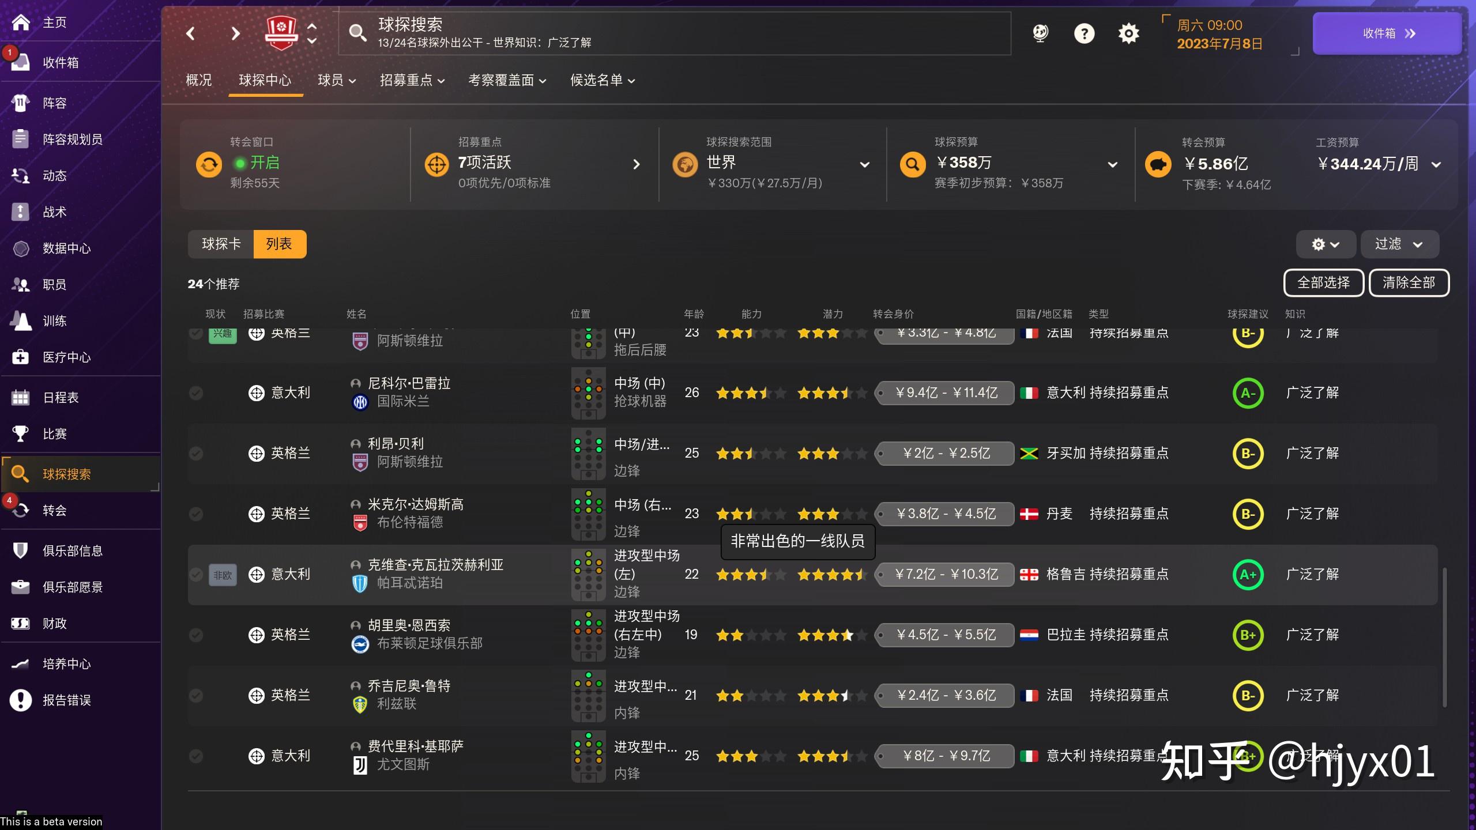Open 训练 training cone icon
The image size is (1476, 830).
[x=21, y=321]
